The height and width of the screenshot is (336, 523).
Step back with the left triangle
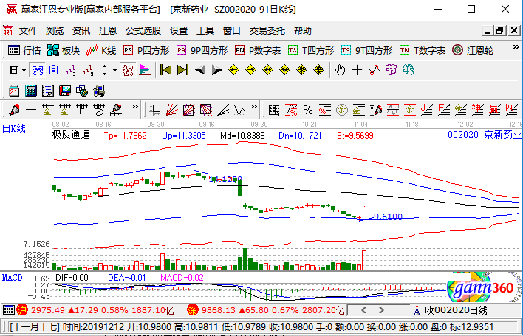[200, 70]
